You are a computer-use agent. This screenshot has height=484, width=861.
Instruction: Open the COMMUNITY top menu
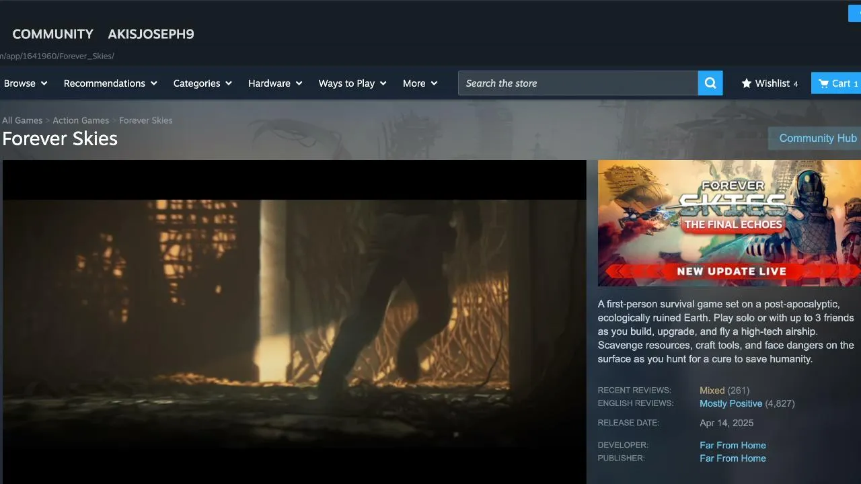click(53, 34)
